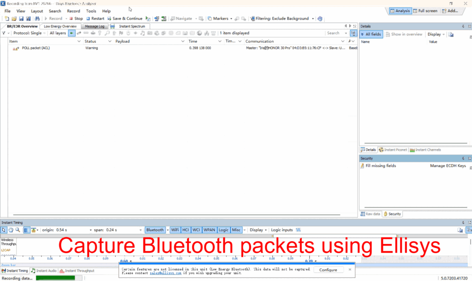Viewport: 472px width, 281px height.
Task: Pin the Details panel
Action: pyautogui.click(x=463, y=26)
